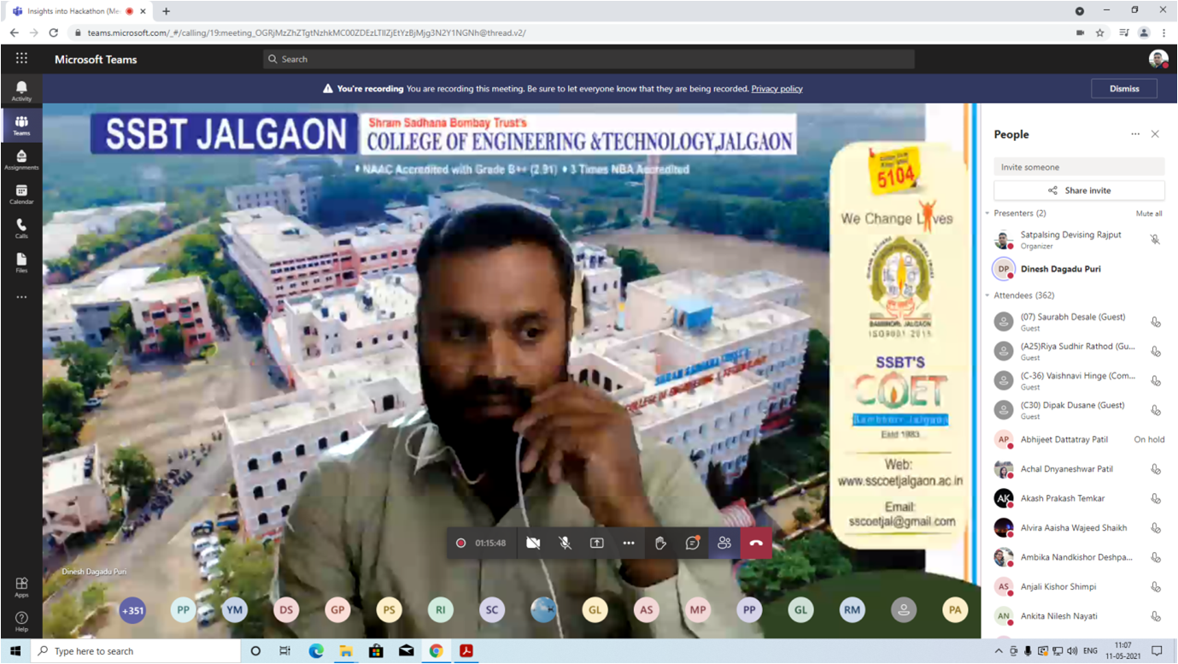Collapse the Presenters section
1178x664 pixels.
988,214
